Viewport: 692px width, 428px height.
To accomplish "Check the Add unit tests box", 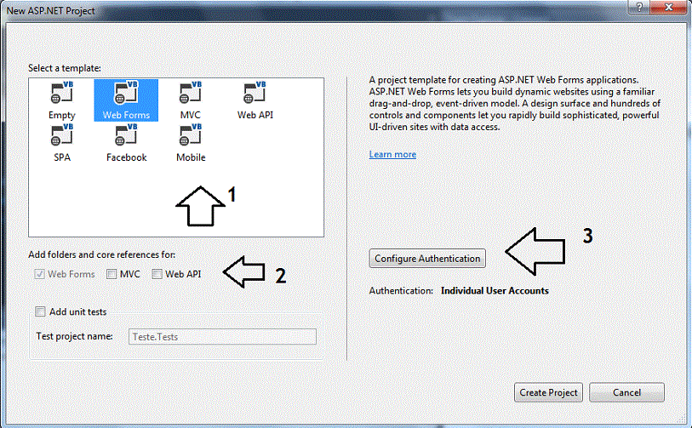I will coord(40,311).
